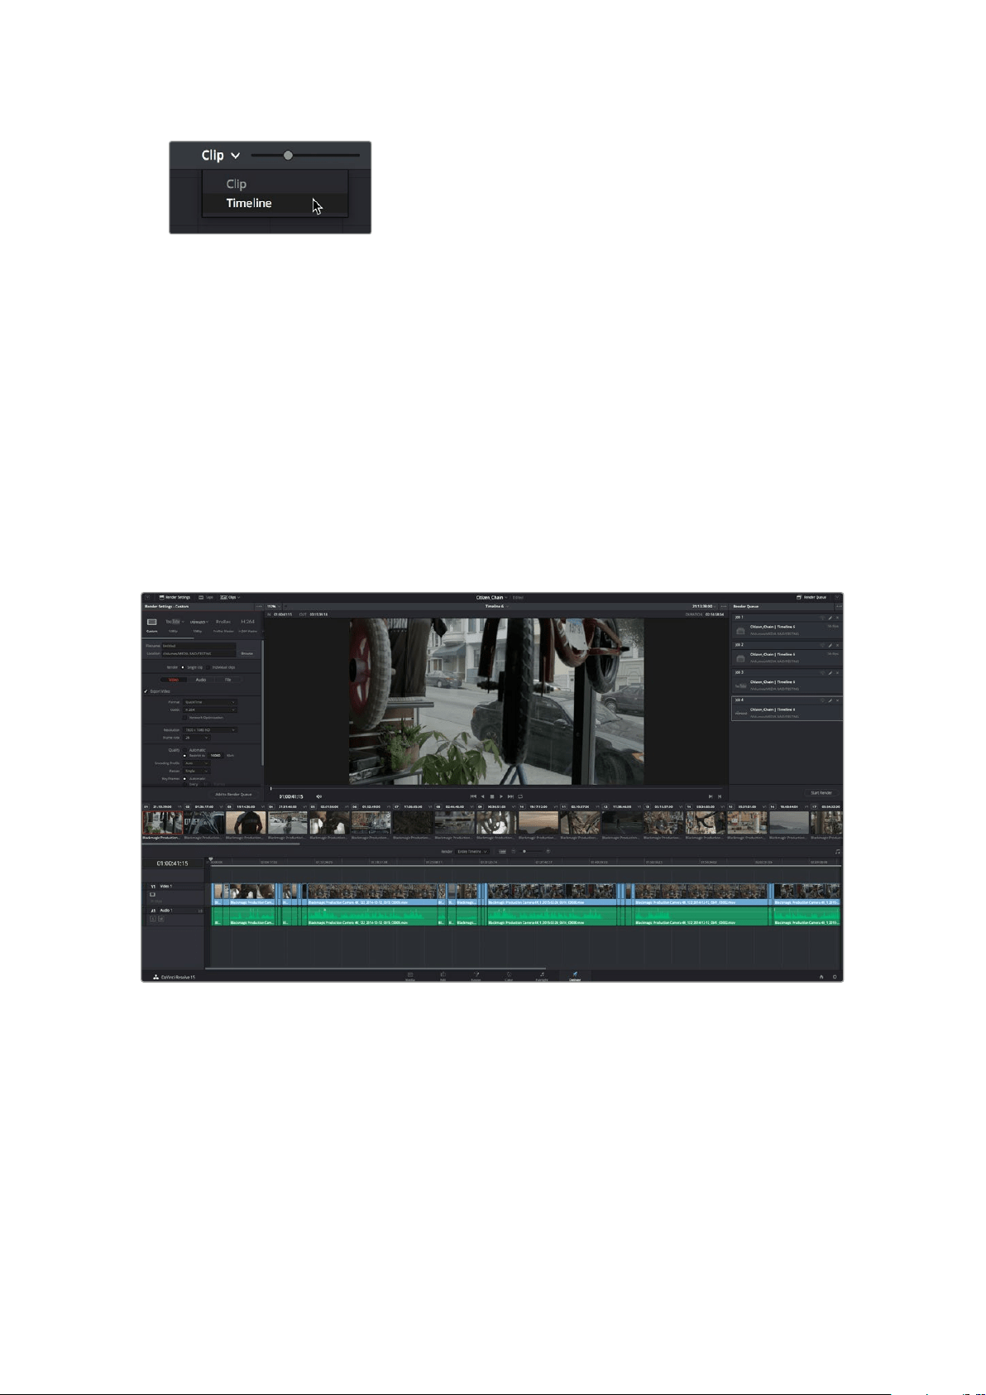Click the Start Render button
This screenshot has height=1395, width=986.
[x=821, y=792]
